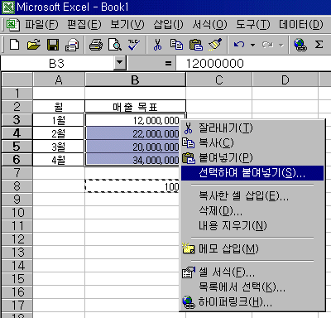The image size is (331, 318).
Task: Select row 10 header
Action: pos(17,213)
